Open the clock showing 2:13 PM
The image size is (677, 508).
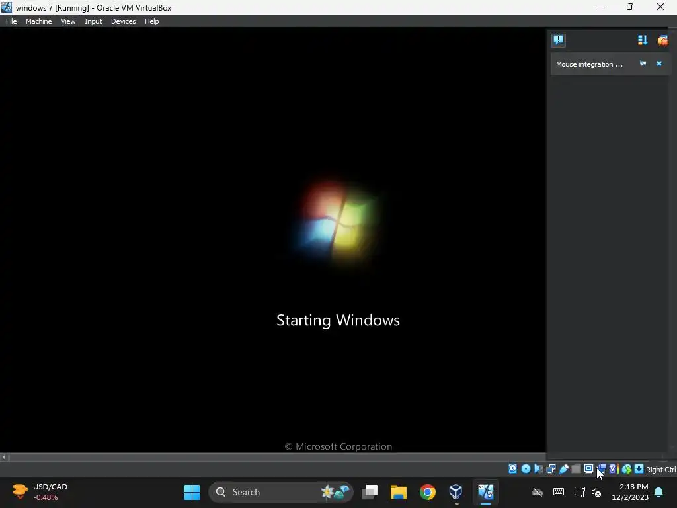pyautogui.click(x=630, y=492)
